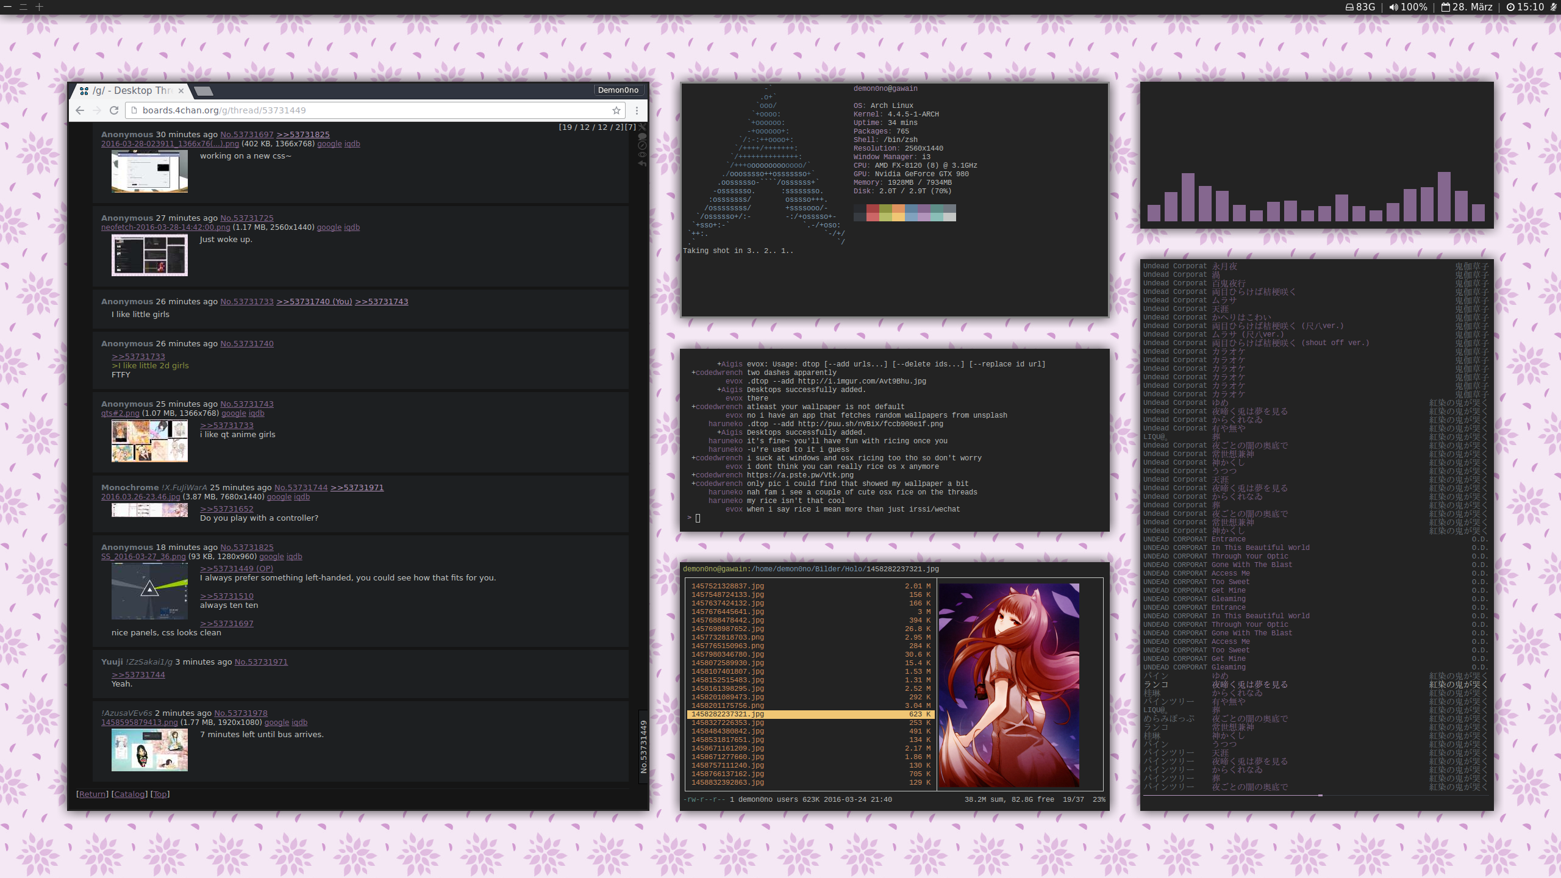
Task: Bookmark the page with the star icon
Action: pos(616,110)
